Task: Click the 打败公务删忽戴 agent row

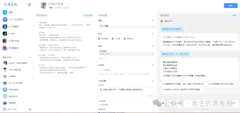Action: pyautogui.click(x=17, y=70)
